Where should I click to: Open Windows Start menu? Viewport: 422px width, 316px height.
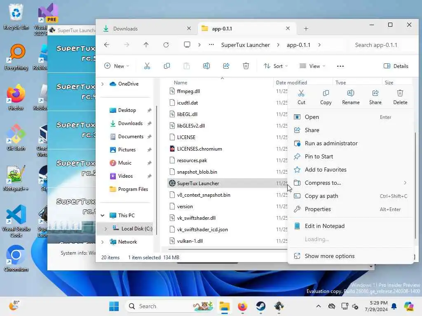[114, 306]
